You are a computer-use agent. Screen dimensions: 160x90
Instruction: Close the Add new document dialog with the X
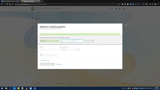[126, 25]
